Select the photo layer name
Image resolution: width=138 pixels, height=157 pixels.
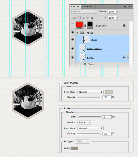point(94,40)
